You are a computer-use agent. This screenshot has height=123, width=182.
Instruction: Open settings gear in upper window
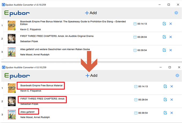[176, 13]
